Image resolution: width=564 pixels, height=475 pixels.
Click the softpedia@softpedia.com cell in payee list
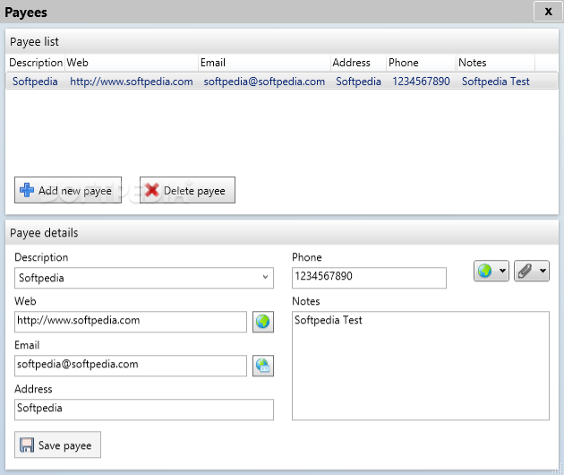coord(264,82)
